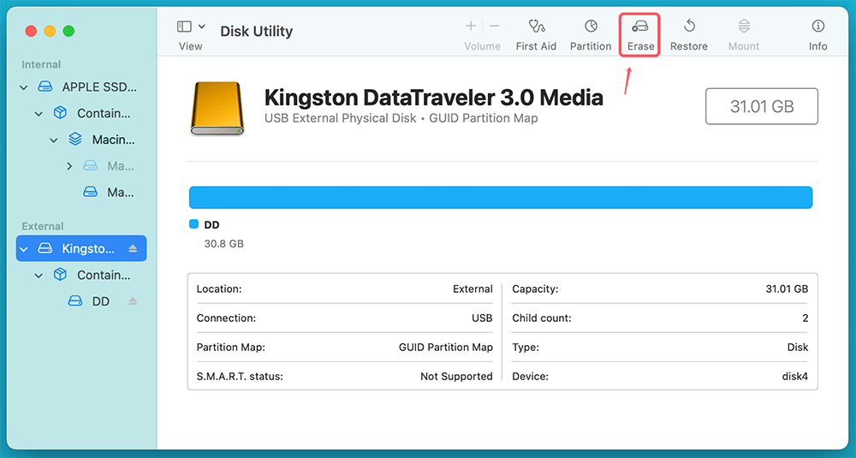Collapse the external Container row
Image resolution: width=856 pixels, height=458 pixels.
tap(39, 275)
